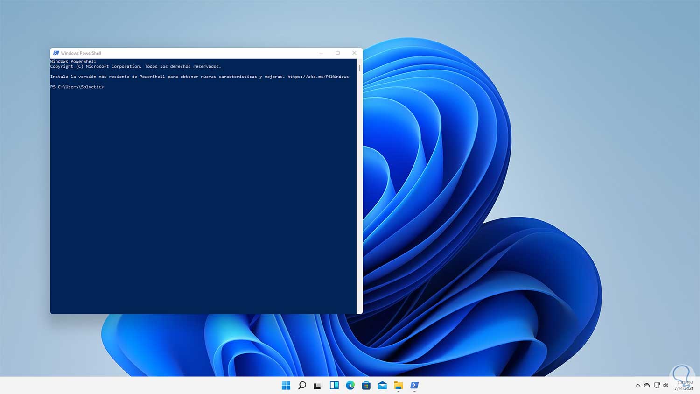Click the Windows PowerShell title bar text
Viewport: 700px width, 394px height.
click(81, 53)
